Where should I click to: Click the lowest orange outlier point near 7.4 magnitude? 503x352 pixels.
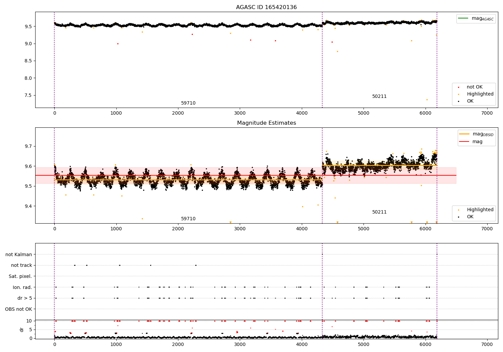(x=427, y=100)
